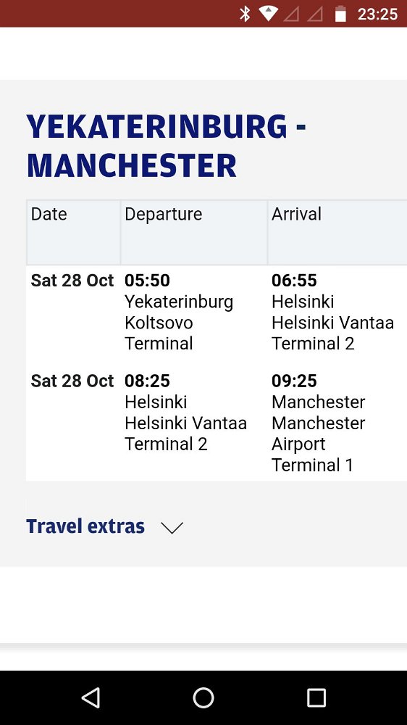Tap the 06:55 Helsinki arrival time
This screenshot has height=725, width=407.
[294, 280]
